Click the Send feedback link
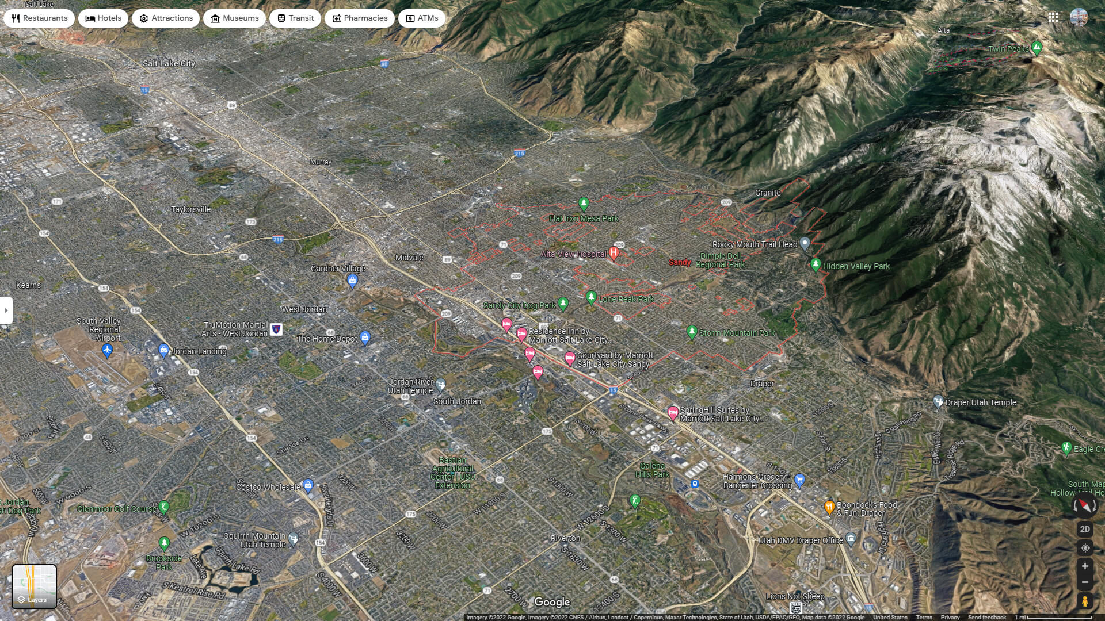Viewport: 1105px width, 621px height. click(987, 616)
